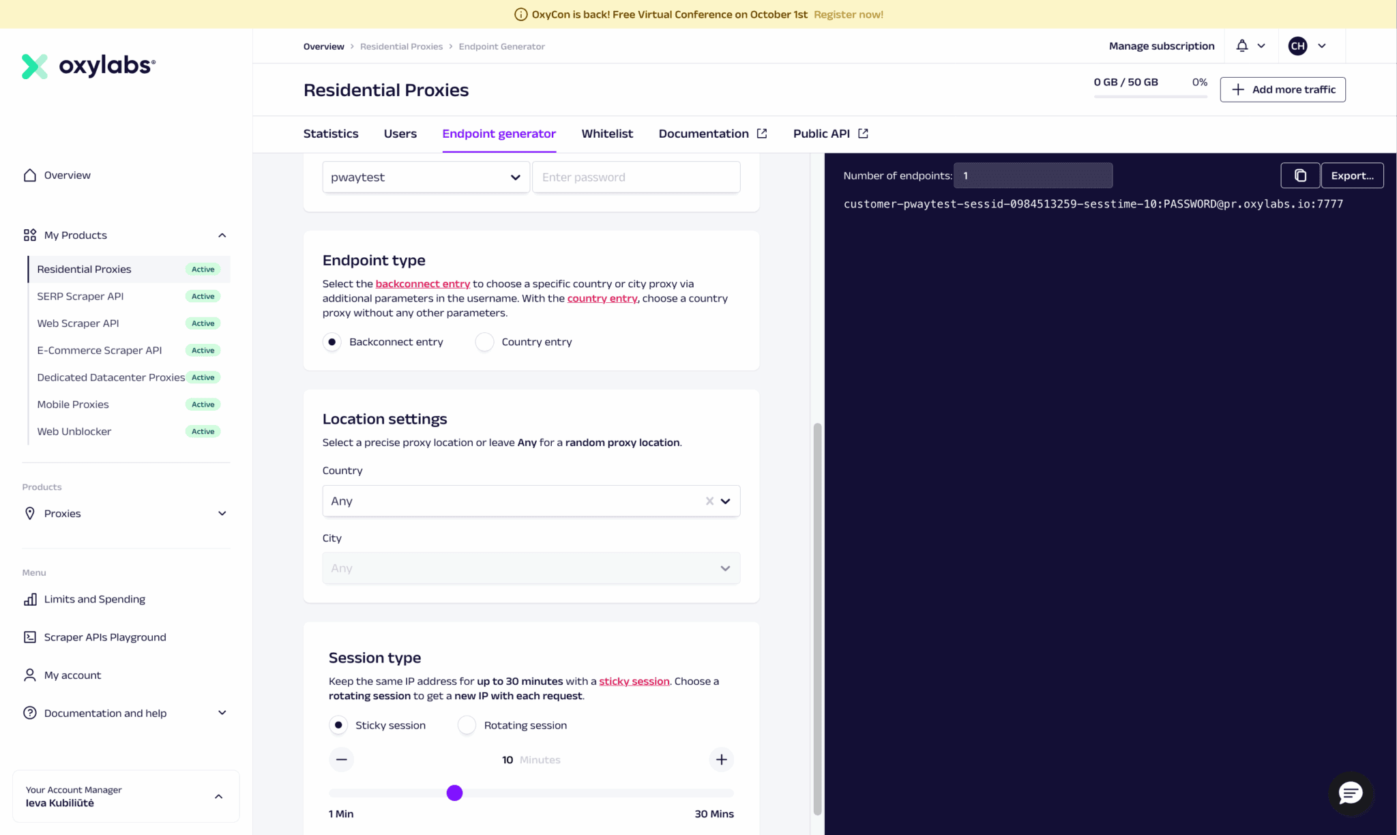This screenshot has height=835, width=1397.
Task: Select the Country entry radio button
Action: pyautogui.click(x=484, y=342)
